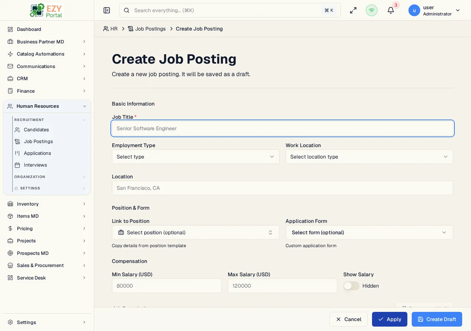Click the user avatar circle
Viewport: 471px width, 331px height.
click(414, 10)
